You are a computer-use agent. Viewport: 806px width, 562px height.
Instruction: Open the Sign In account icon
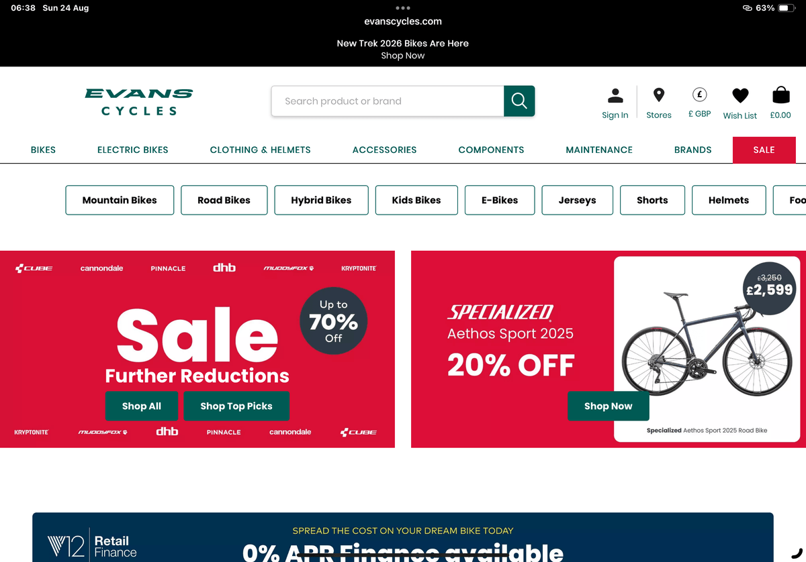point(615,95)
